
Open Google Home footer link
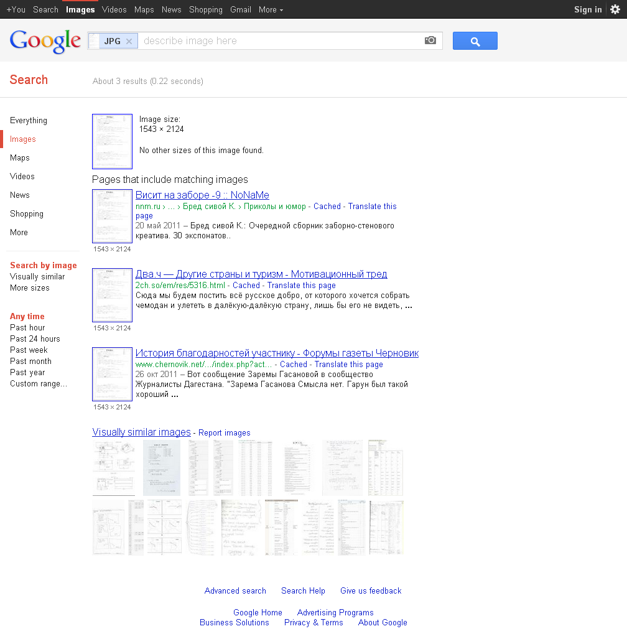point(258,612)
